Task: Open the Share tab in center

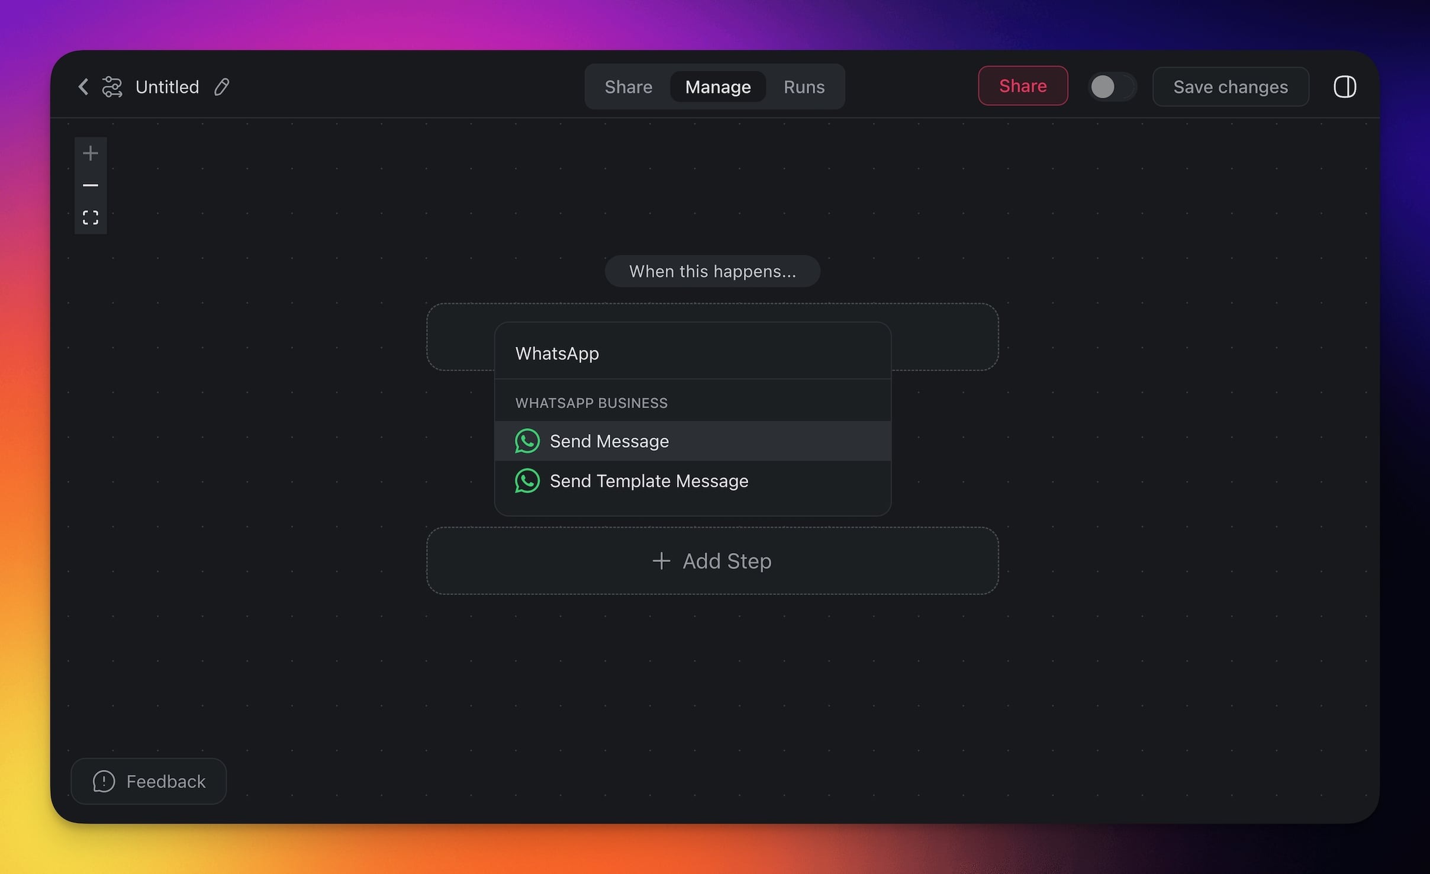Action: click(628, 87)
